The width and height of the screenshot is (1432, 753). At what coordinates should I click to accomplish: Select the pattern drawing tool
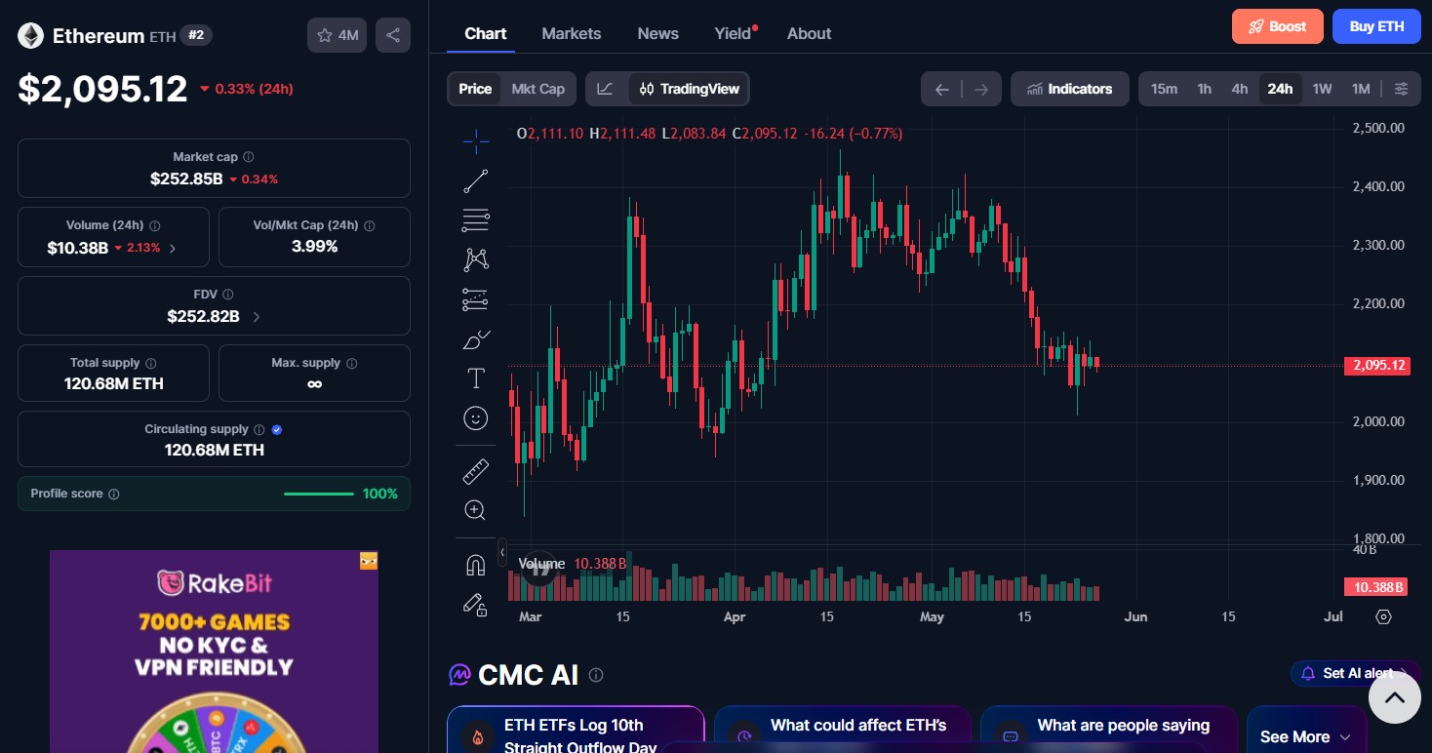click(476, 259)
